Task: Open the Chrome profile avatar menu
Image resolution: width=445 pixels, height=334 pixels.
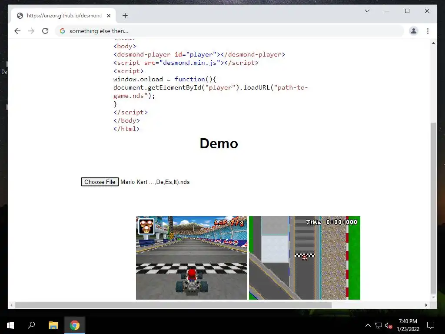Action: (x=414, y=31)
